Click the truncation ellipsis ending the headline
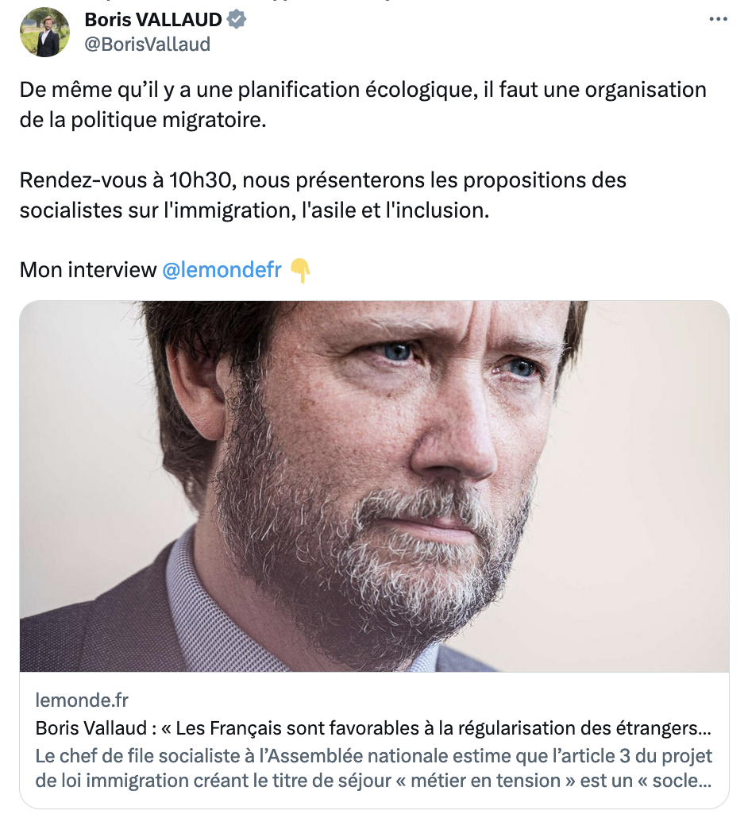Screen dimensions: 748x818 coord(702,728)
